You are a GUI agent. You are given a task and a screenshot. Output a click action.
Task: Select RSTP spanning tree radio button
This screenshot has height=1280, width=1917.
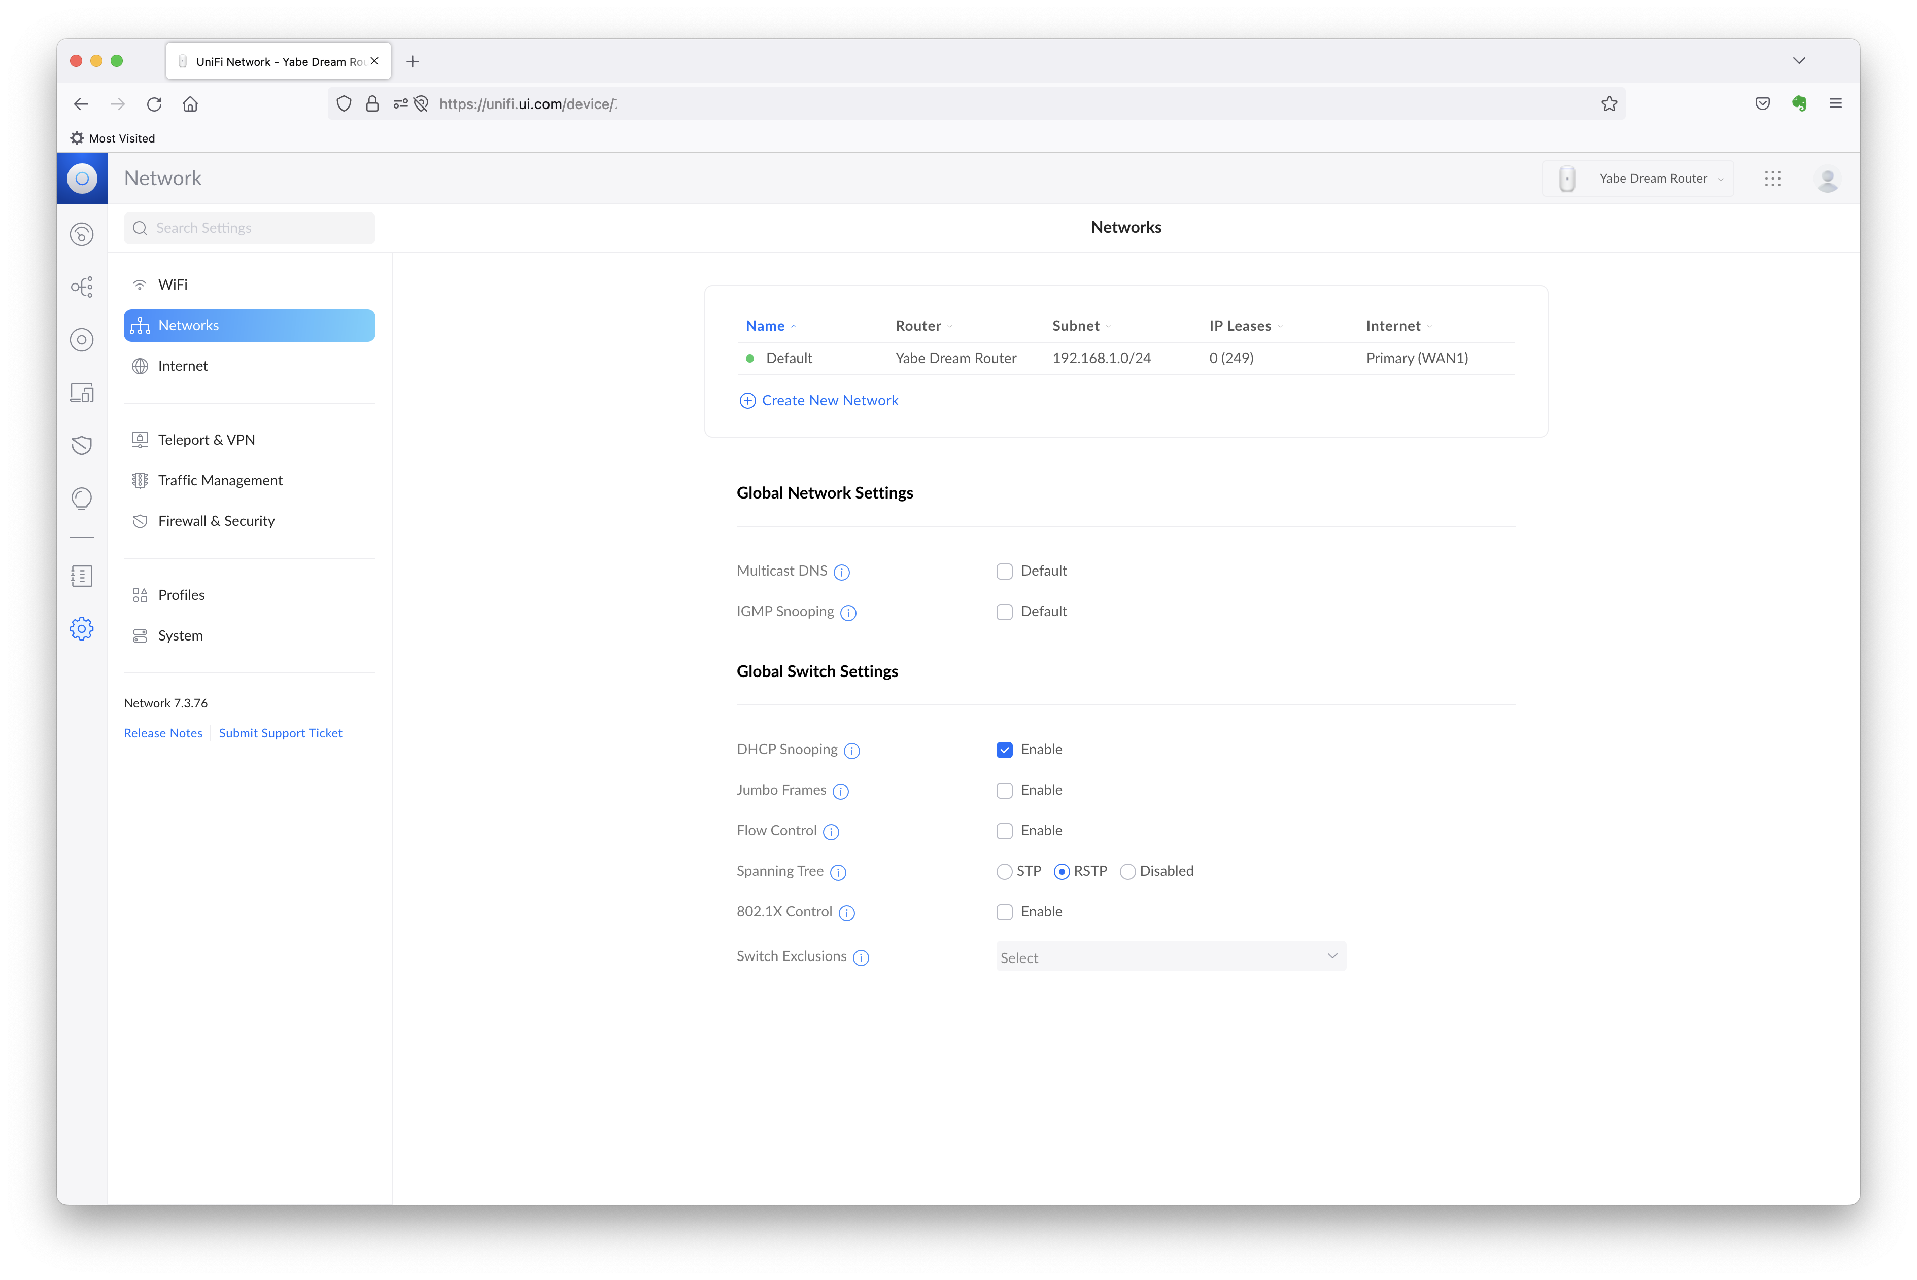(1062, 872)
